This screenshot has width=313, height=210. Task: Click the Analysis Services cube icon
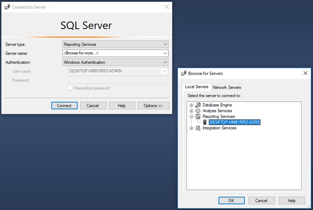coord(198,110)
